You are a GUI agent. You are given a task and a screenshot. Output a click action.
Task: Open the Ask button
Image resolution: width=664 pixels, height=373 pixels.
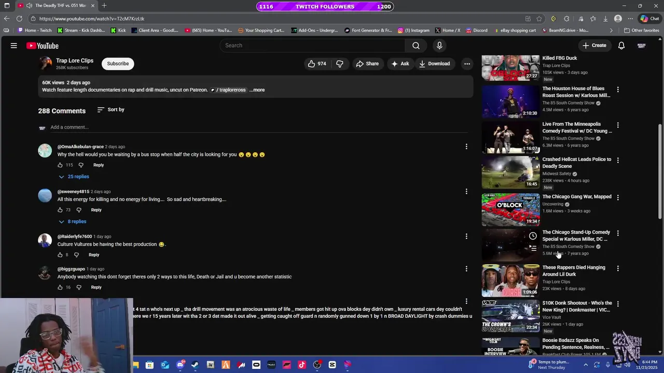(x=400, y=64)
